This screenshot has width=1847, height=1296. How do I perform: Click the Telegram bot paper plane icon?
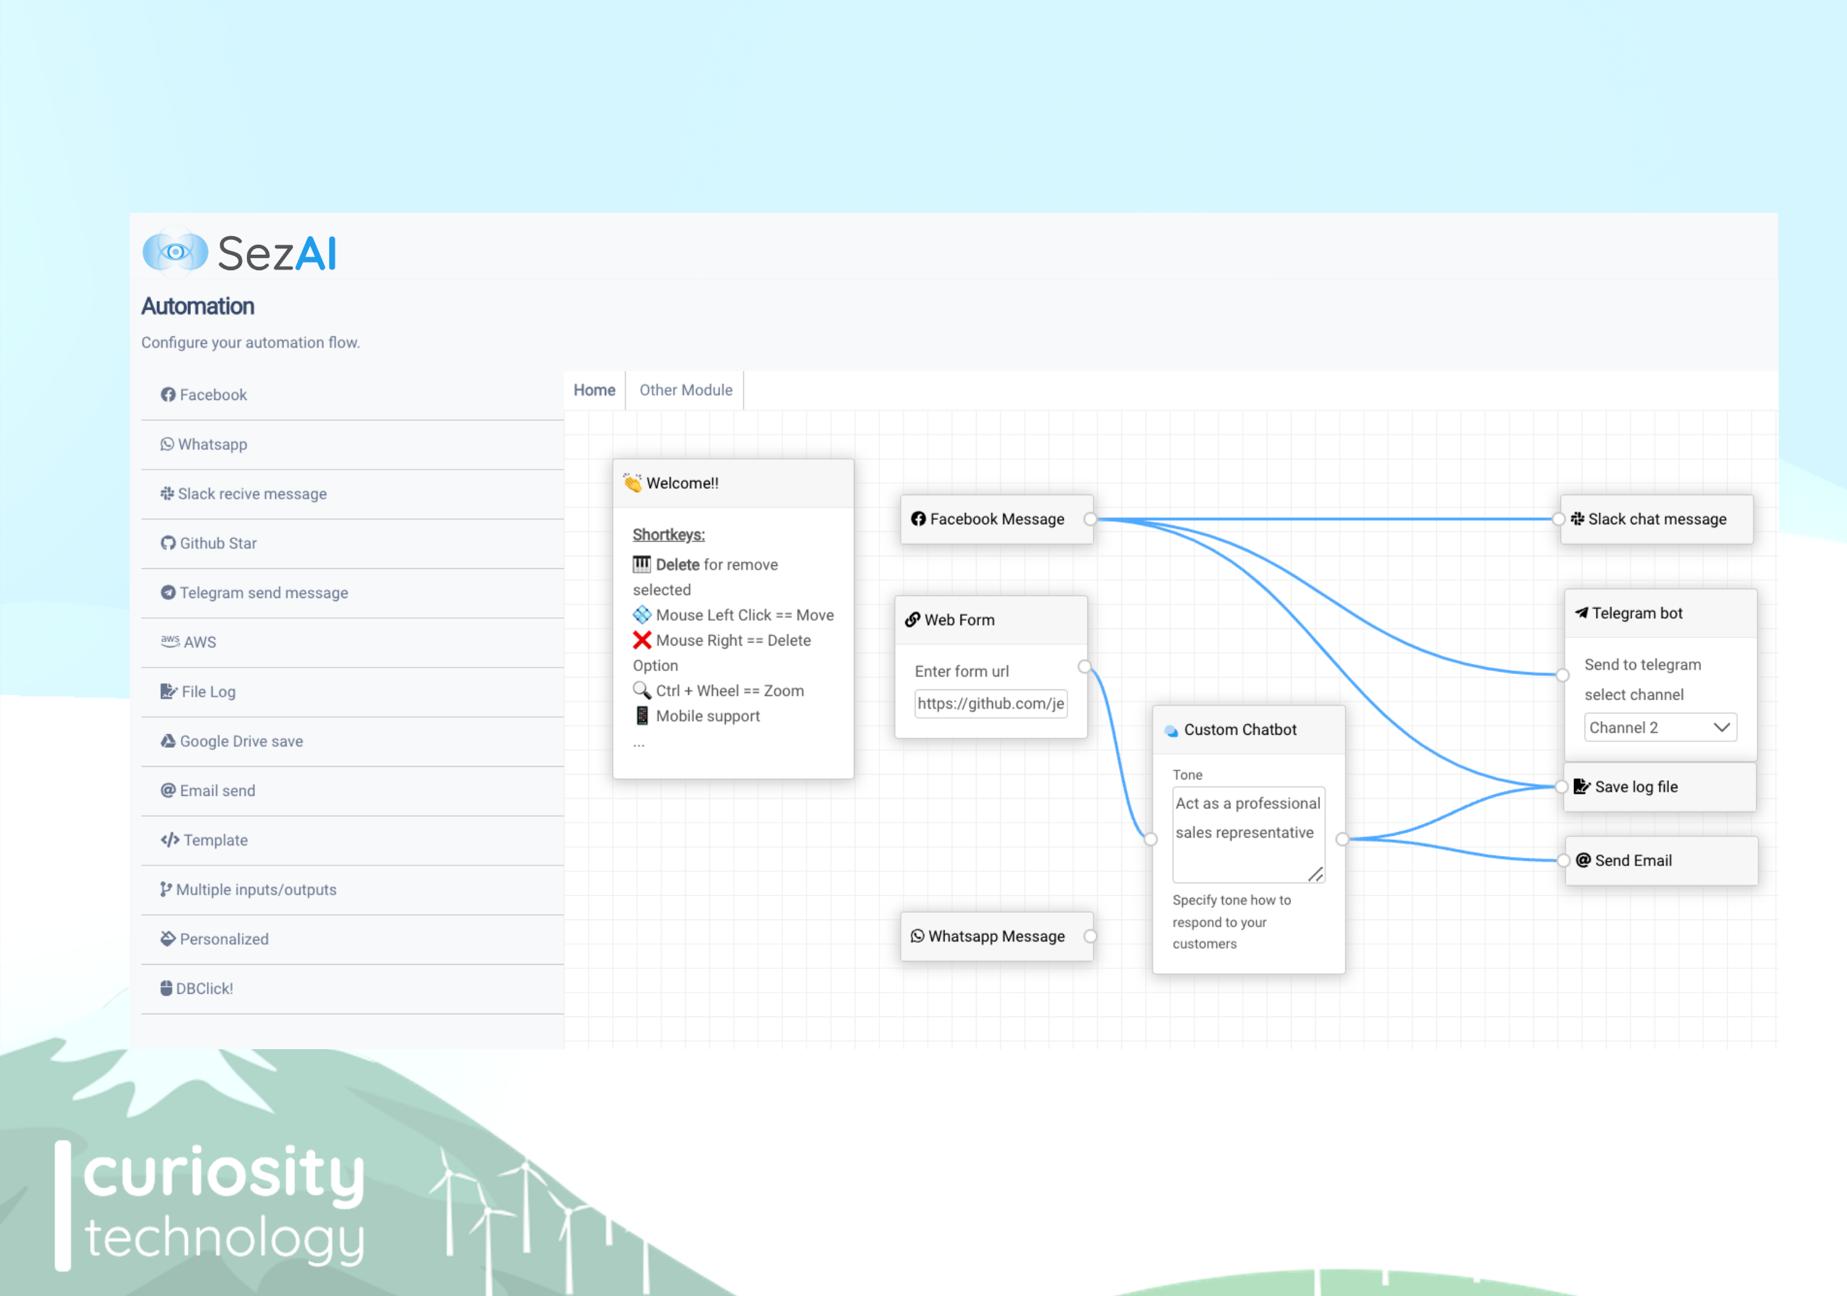coord(1581,613)
